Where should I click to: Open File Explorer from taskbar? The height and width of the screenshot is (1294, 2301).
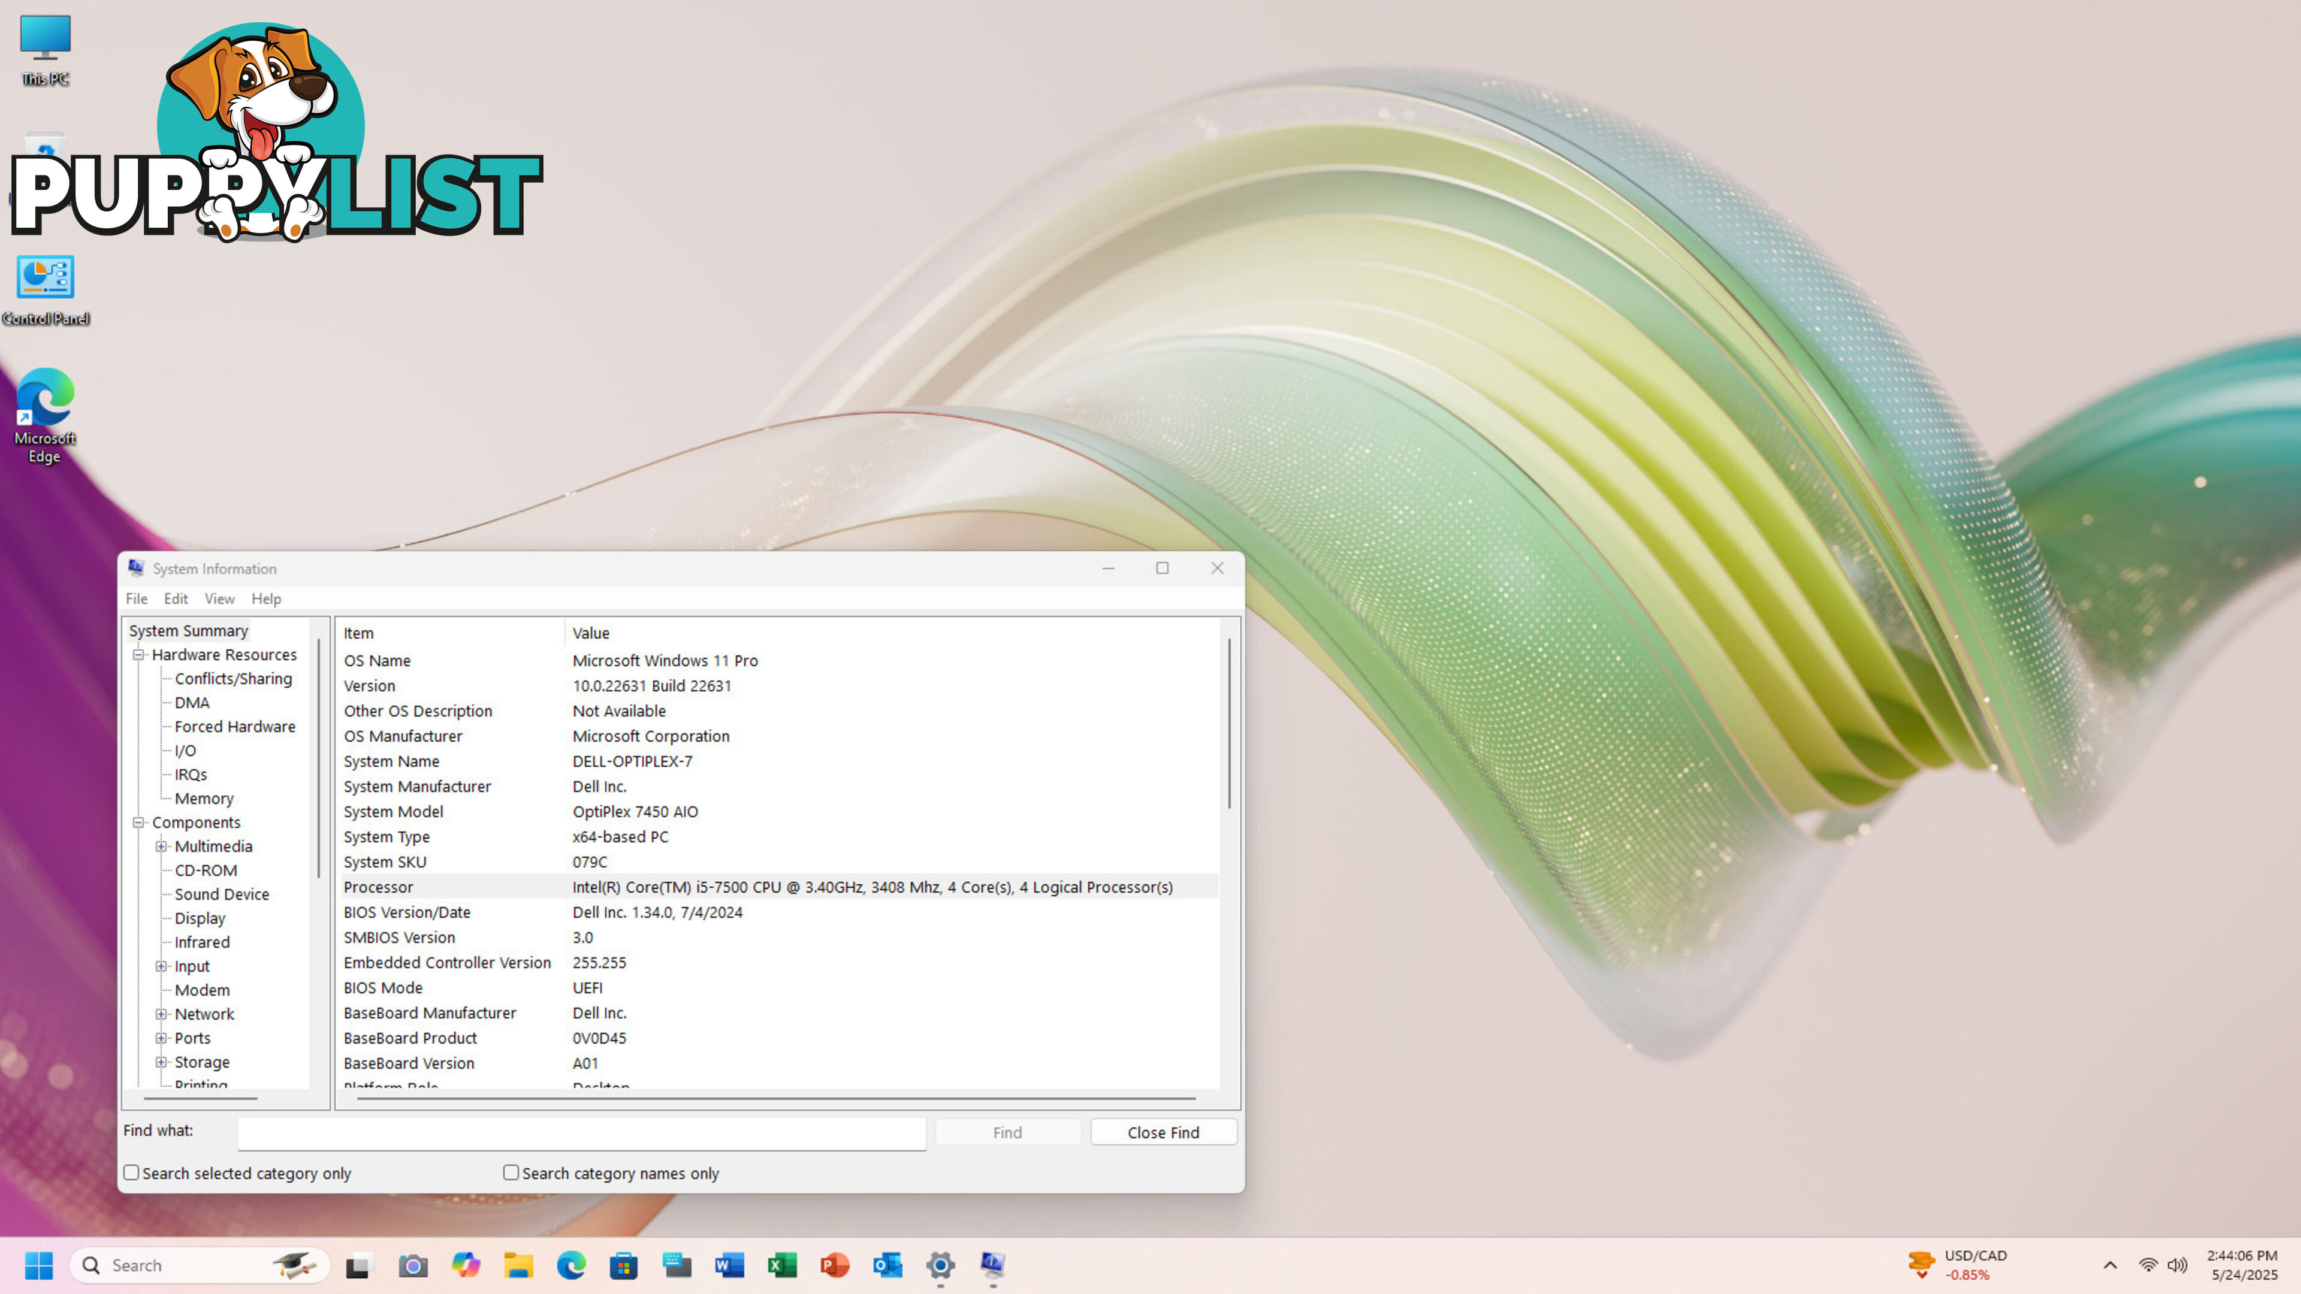click(518, 1265)
